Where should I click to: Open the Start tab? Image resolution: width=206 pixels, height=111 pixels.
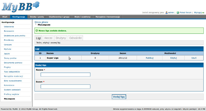[5, 17]
